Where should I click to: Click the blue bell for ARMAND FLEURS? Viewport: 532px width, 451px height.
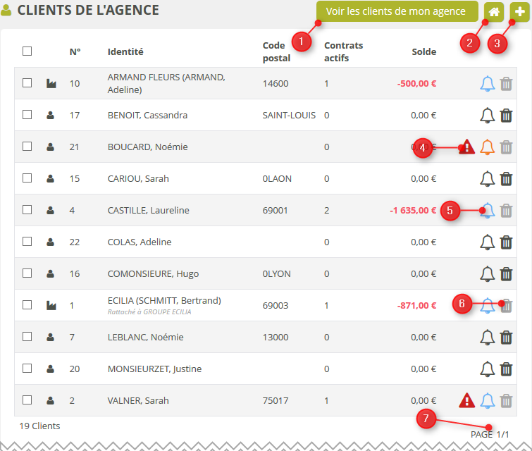(487, 84)
